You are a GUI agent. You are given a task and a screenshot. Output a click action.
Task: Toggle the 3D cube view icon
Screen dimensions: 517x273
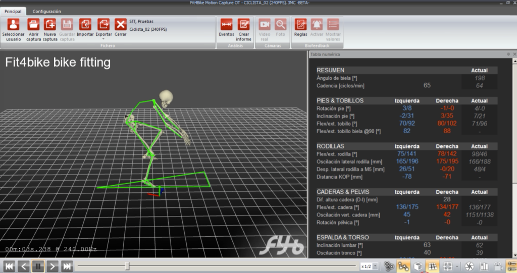coord(418,266)
